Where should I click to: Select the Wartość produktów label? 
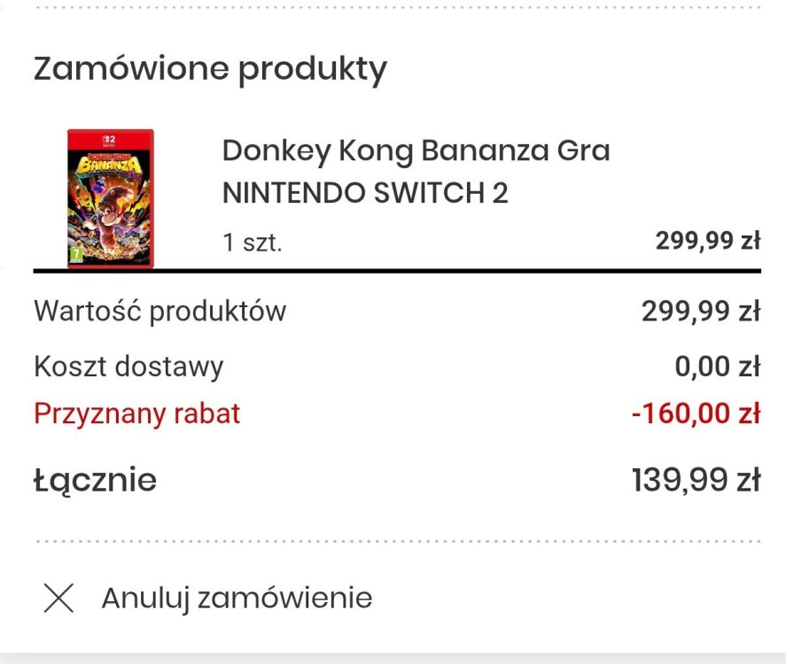tap(160, 312)
